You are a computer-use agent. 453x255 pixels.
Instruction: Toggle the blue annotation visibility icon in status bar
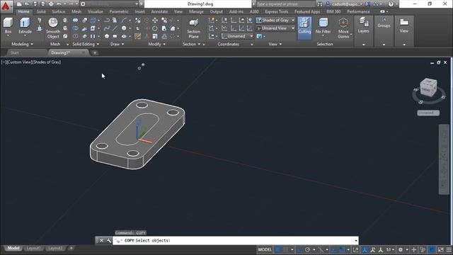365,249
